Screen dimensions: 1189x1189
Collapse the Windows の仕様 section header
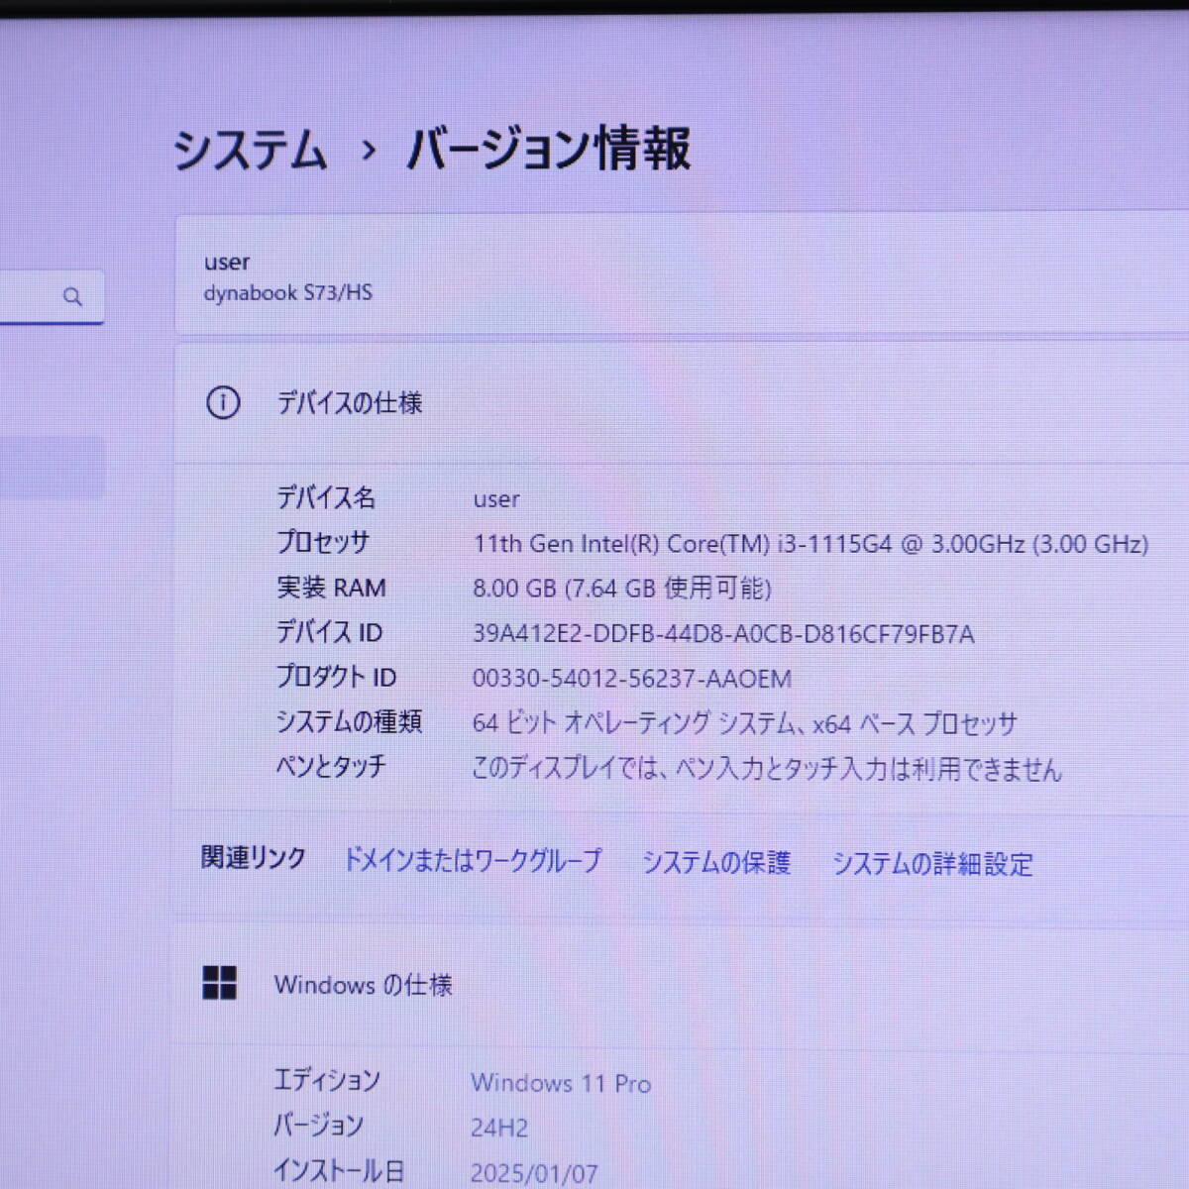682,984
